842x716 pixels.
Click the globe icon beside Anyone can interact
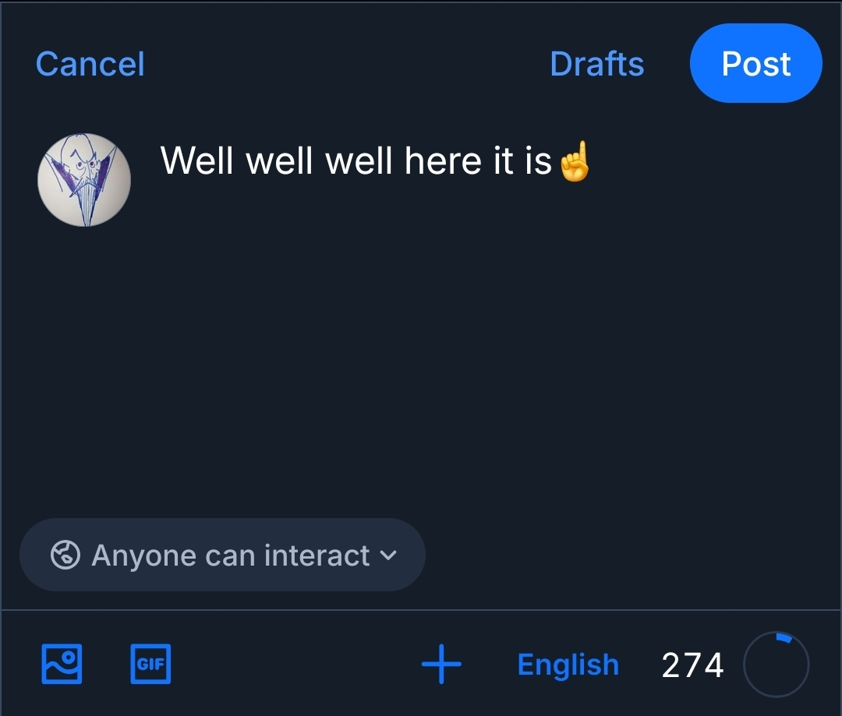coord(65,556)
